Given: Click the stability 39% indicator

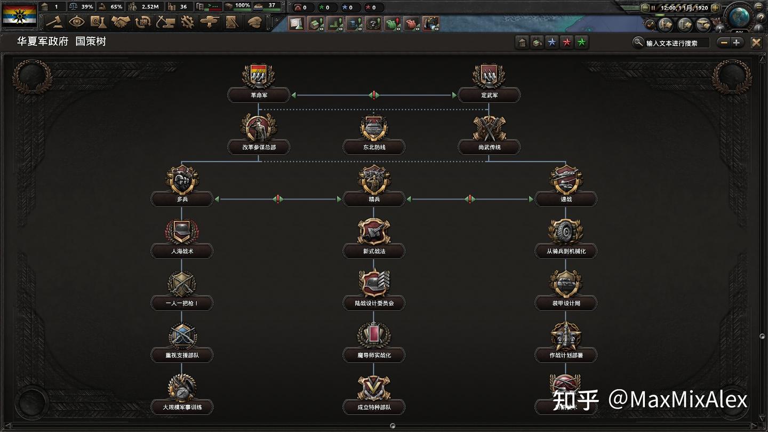Looking at the screenshot, I should click(x=82, y=7).
